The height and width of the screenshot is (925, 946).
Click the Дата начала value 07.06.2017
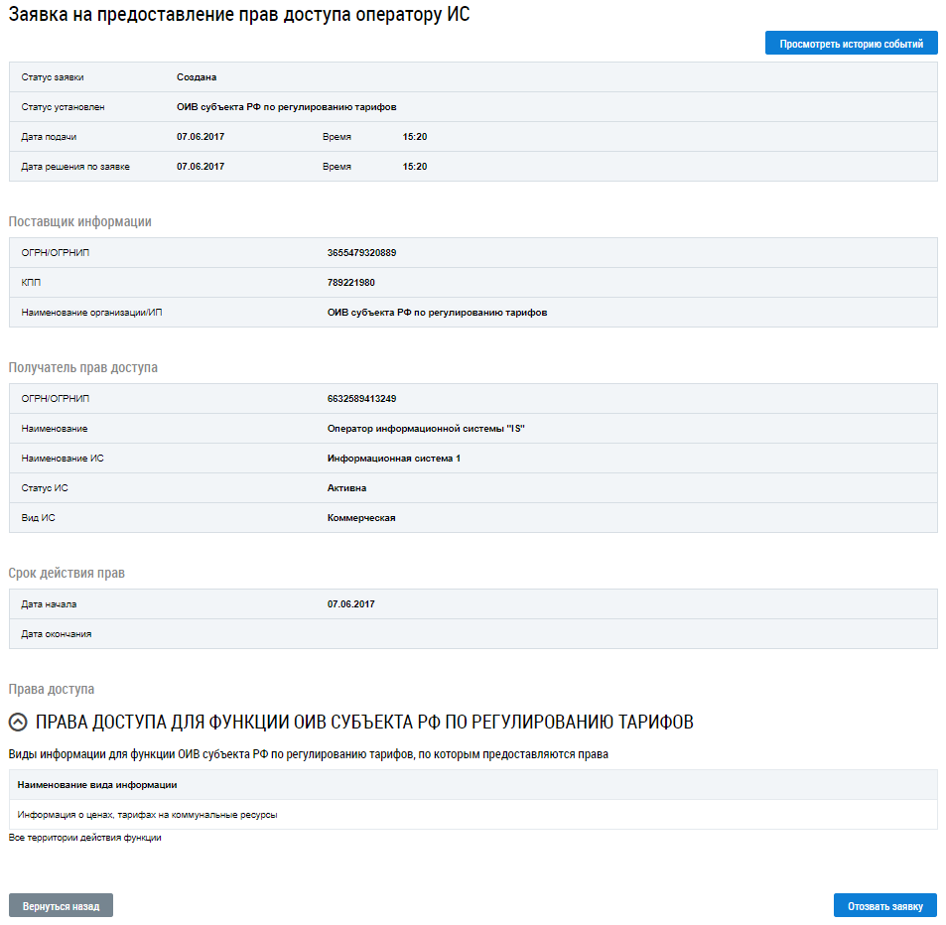point(350,604)
